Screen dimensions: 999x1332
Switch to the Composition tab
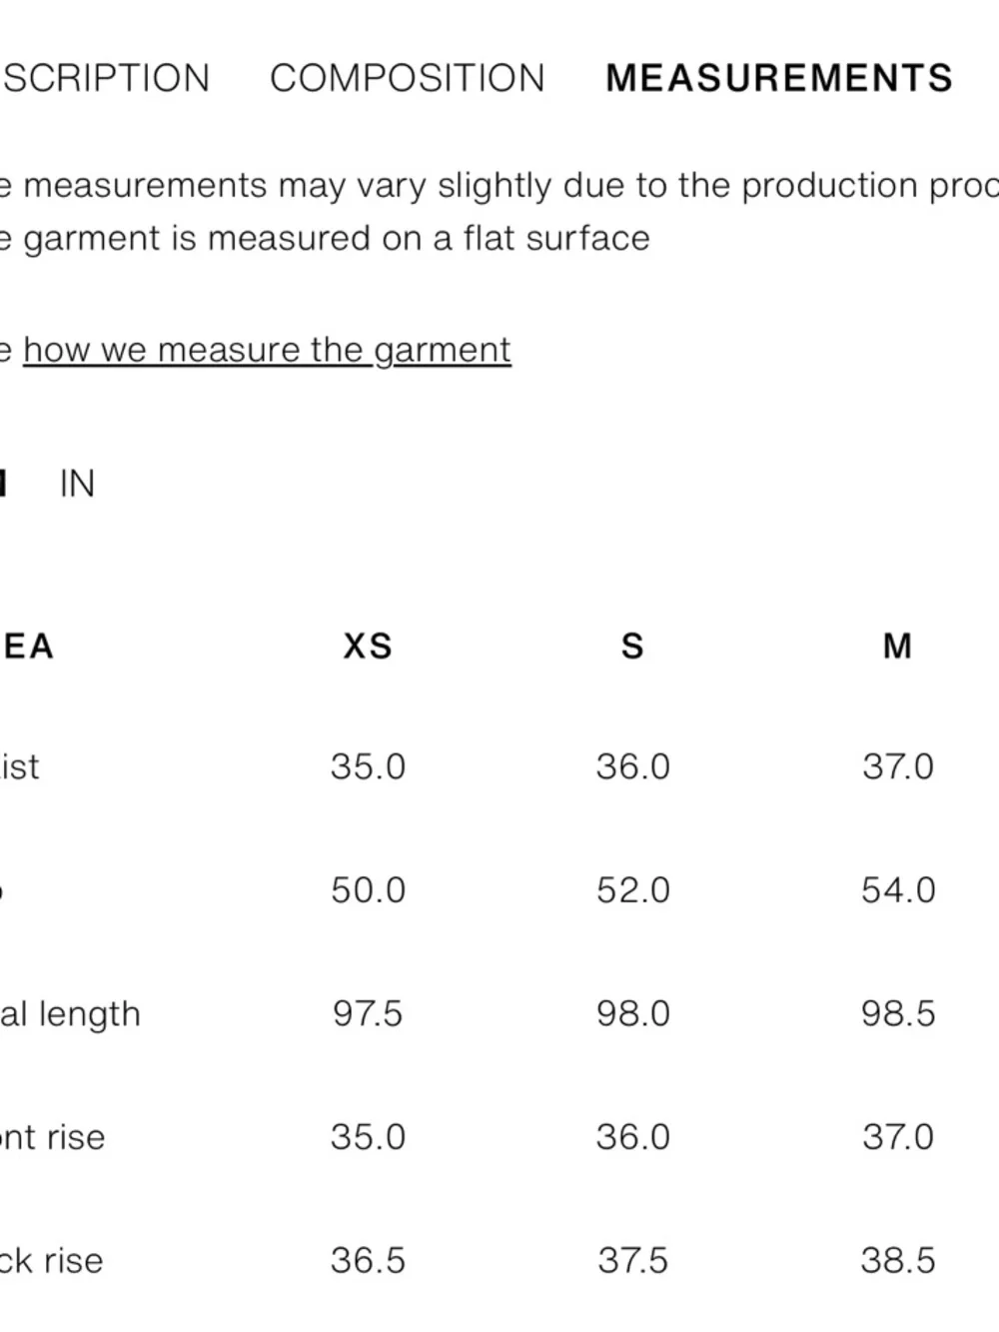408,78
